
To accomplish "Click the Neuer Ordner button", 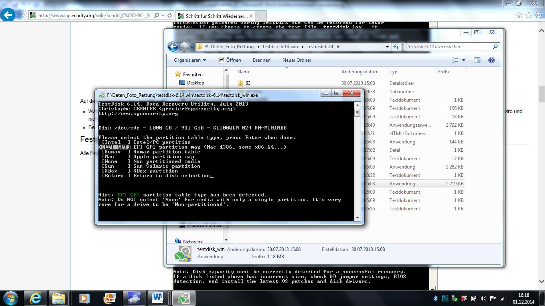I will tap(296, 60).
